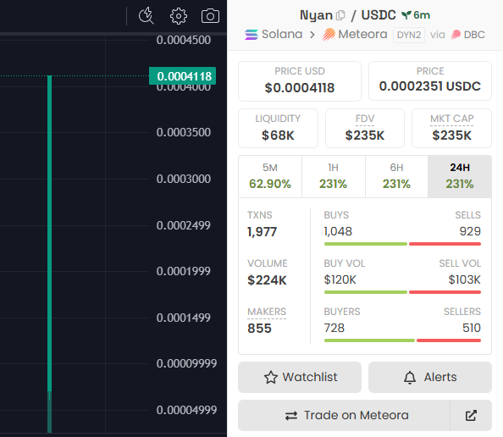Open the Alerts button
The height and width of the screenshot is (437, 503).
pyautogui.click(x=430, y=378)
